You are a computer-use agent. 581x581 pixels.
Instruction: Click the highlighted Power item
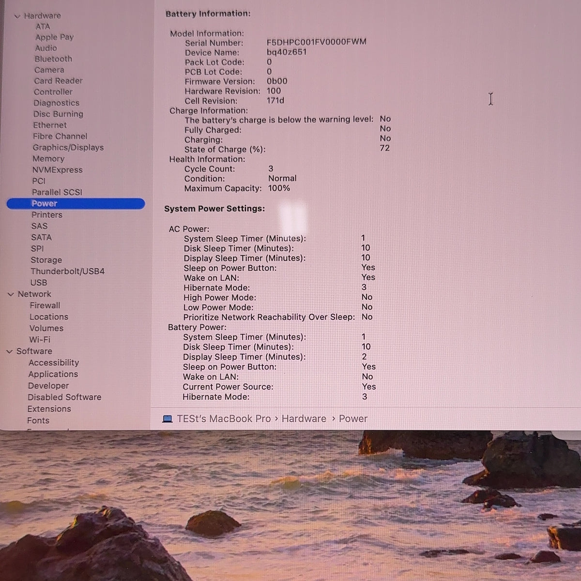click(76, 204)
